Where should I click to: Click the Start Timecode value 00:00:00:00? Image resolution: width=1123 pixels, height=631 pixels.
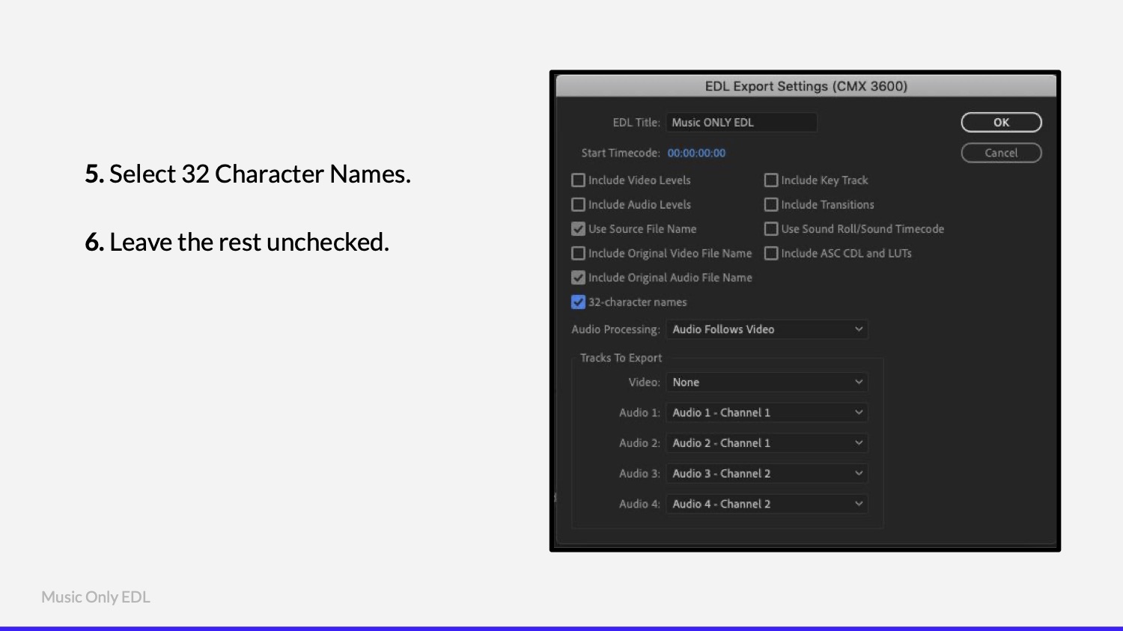(x=696, y=153)
